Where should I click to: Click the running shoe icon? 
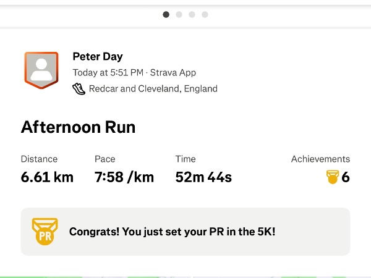[x=79, y=88]
